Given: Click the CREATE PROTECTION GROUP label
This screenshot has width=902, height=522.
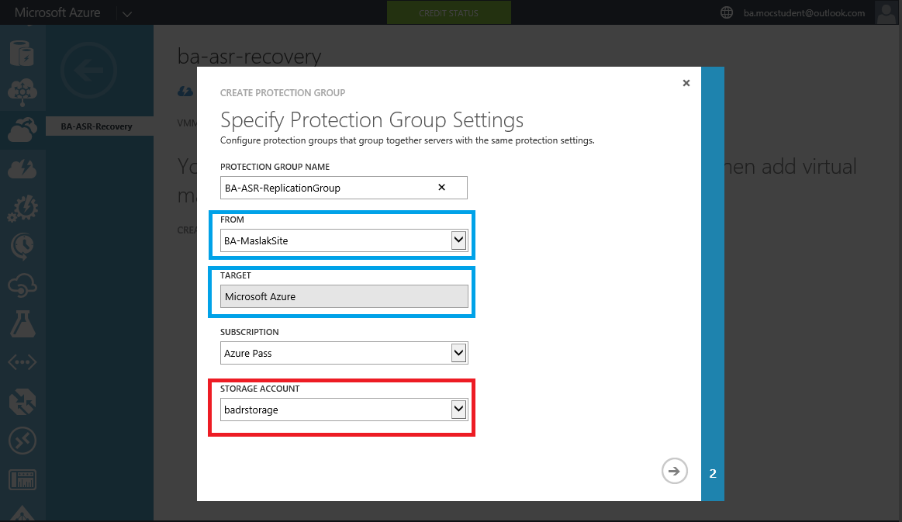Looking at the screenshot, I should tap(282, 92).
